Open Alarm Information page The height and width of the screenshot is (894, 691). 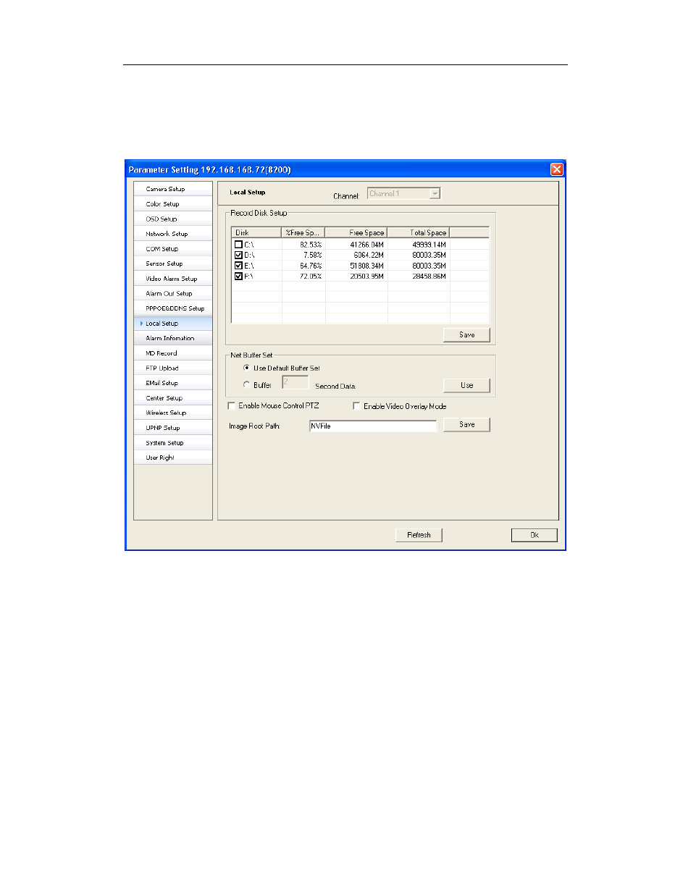point(173,338)
